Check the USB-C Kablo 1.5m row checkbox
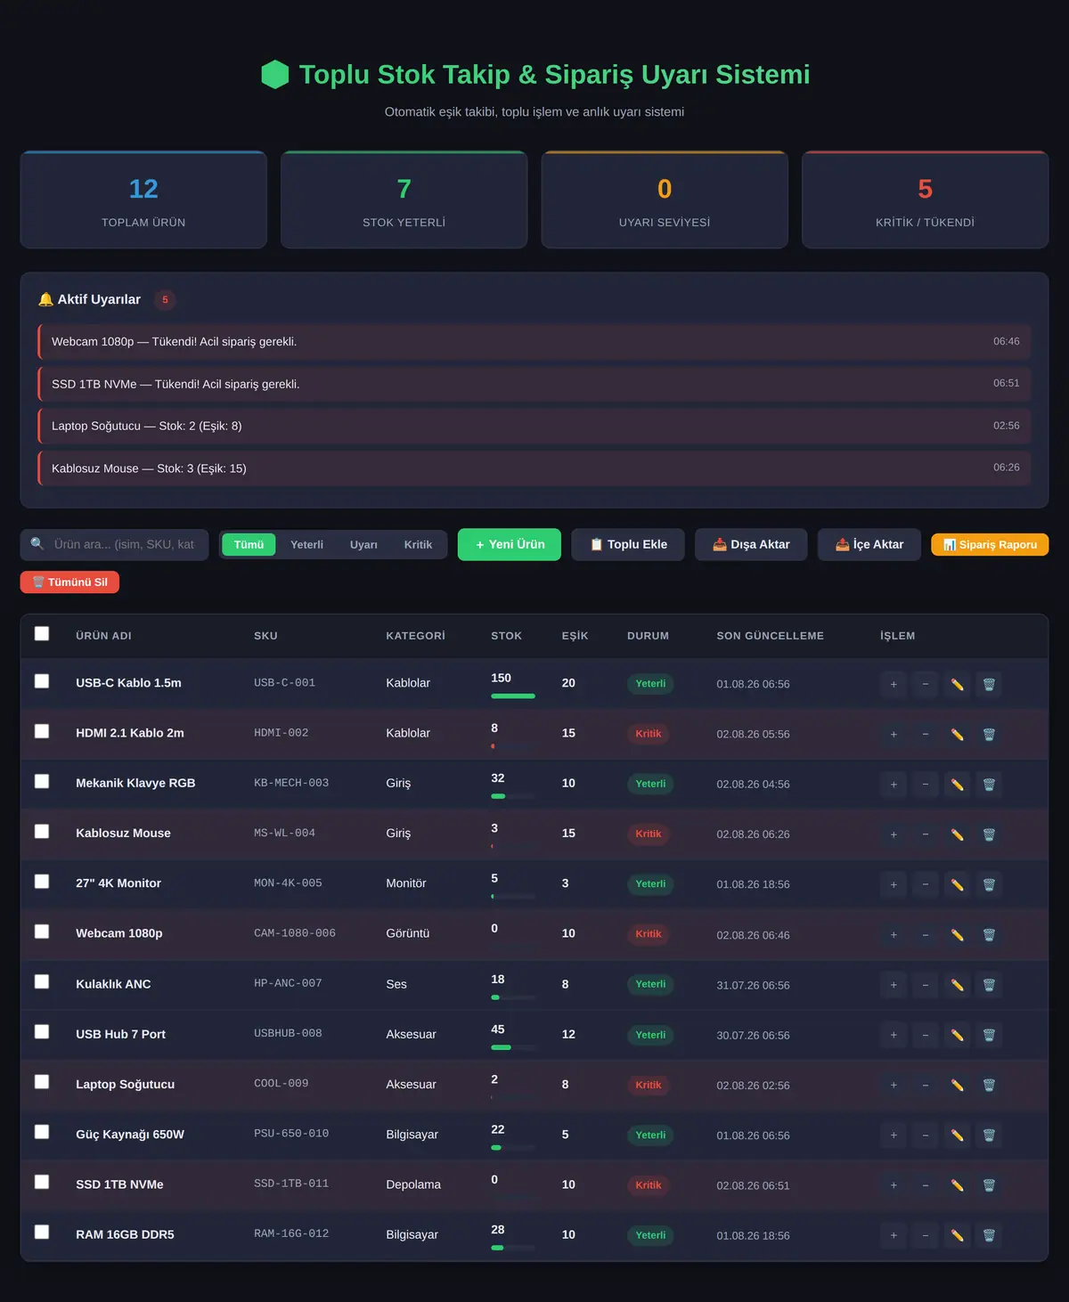The image size is (1069, 1302). pos(42,681)
